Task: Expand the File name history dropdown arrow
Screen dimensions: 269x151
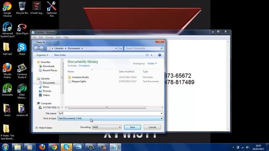Action: pos(161,113)
